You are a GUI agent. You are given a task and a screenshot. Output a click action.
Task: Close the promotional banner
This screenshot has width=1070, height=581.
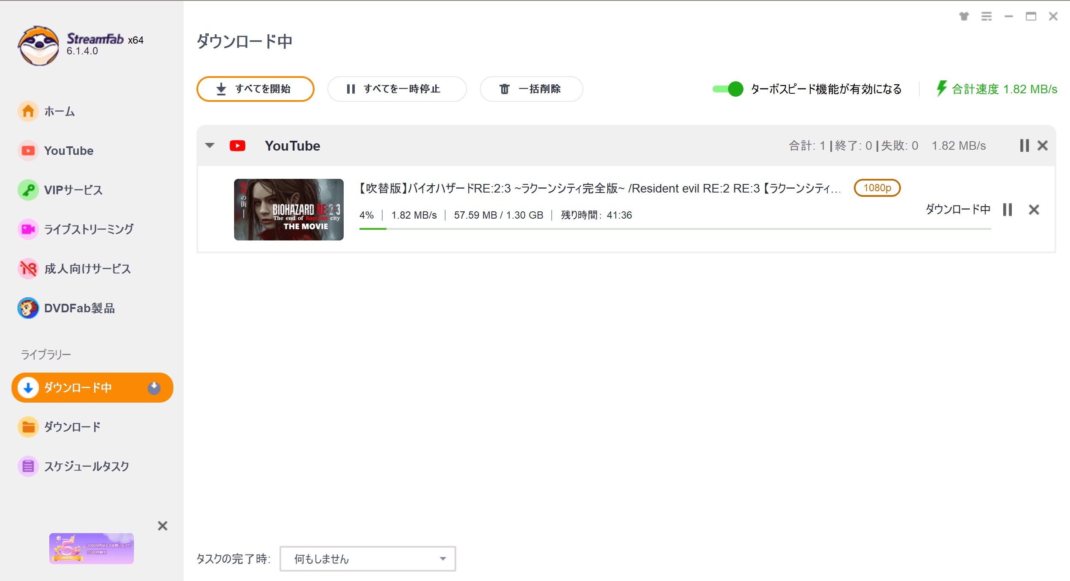(x=163, y=526)
